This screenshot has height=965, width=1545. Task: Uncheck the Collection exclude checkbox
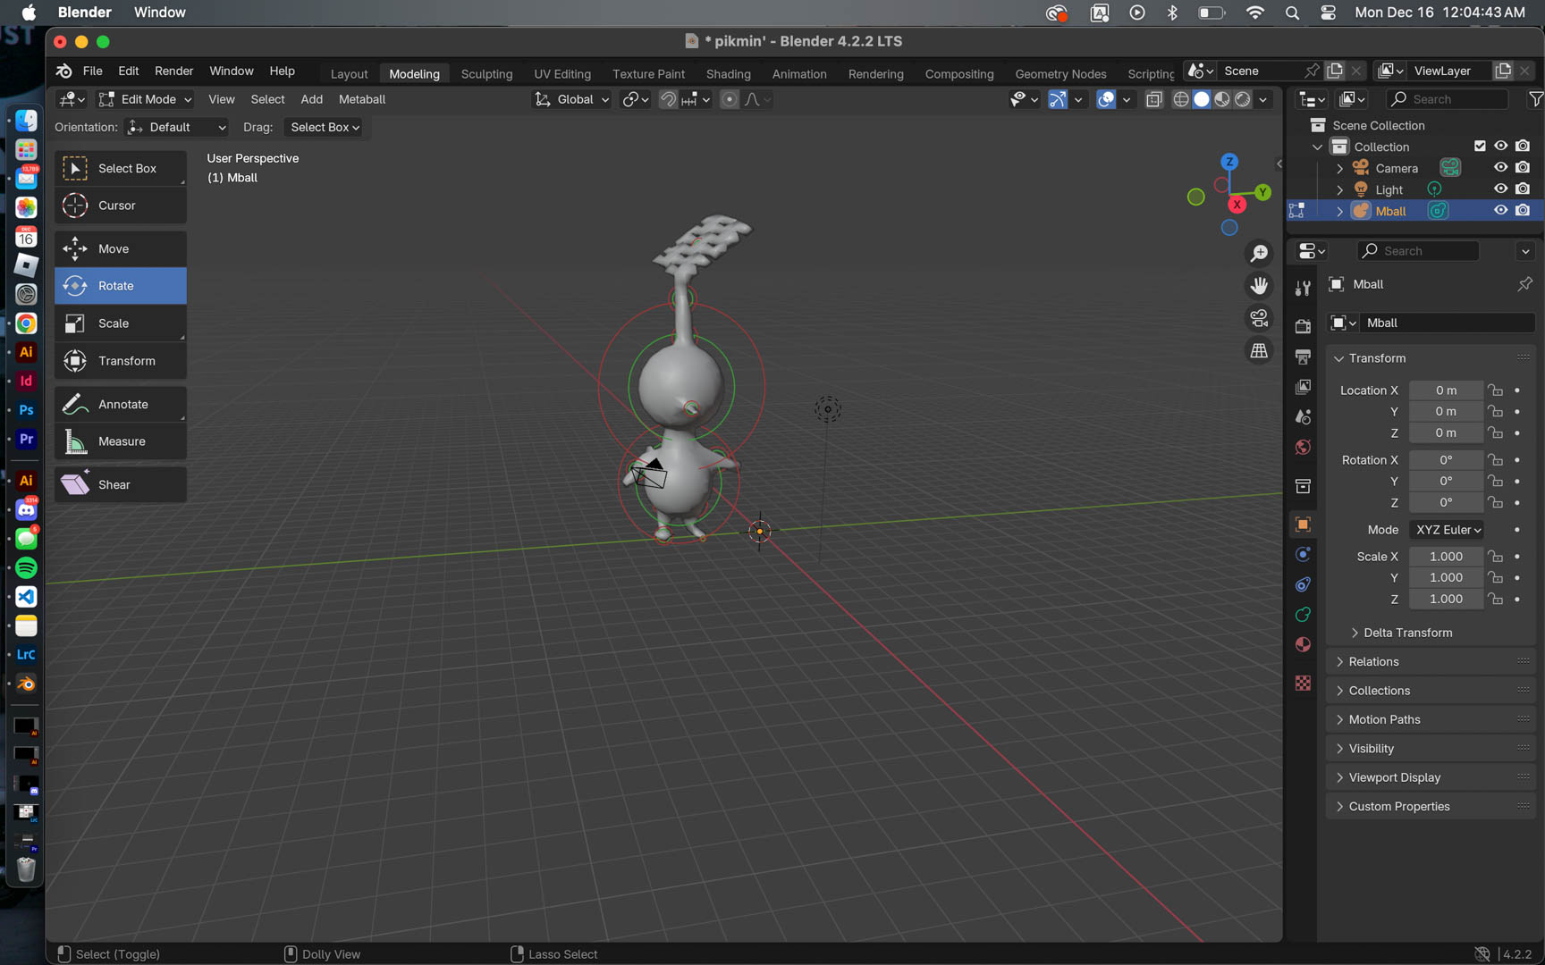1480,147
